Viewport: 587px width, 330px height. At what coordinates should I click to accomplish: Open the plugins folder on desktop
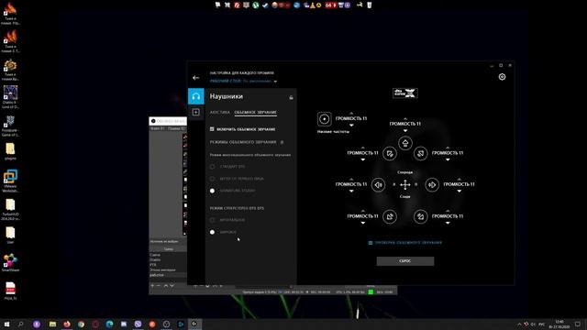pos(10,151)
